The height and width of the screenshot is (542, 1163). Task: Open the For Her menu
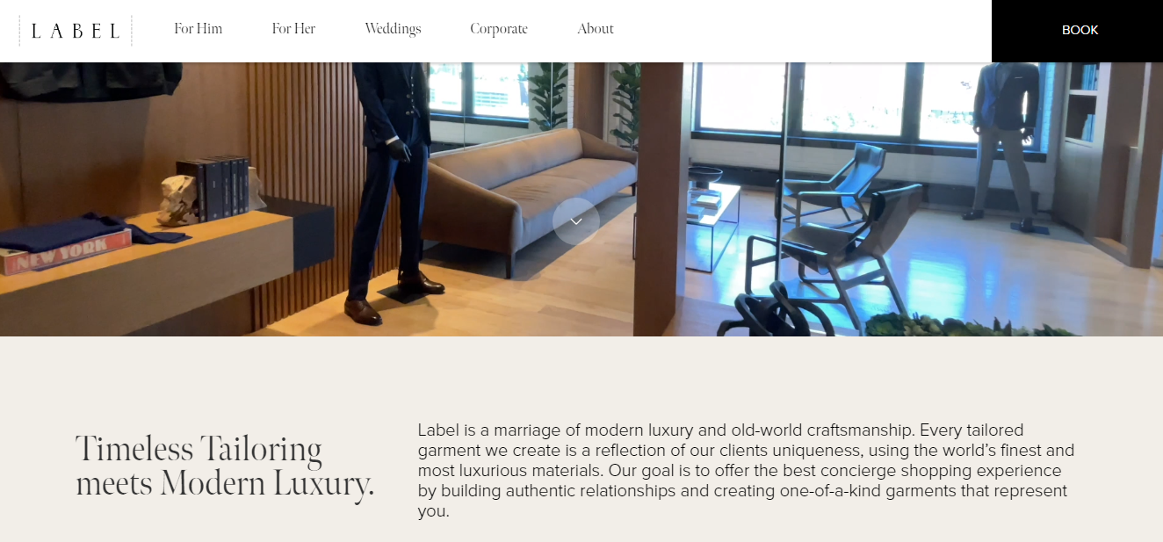point(293,29)
